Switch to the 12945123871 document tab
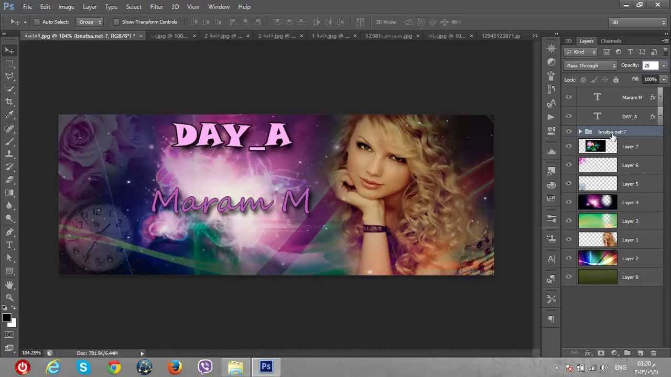671x377 pixels. pyautogui.click(x=501, y=36)
